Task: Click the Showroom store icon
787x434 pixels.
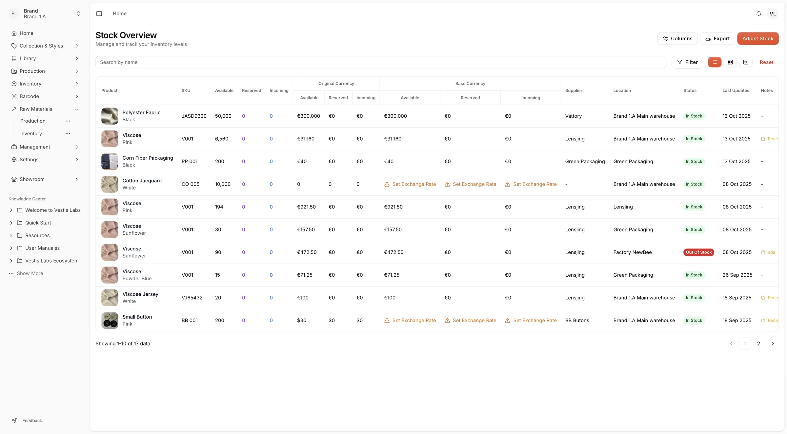Action: click(x=14, y=179)
